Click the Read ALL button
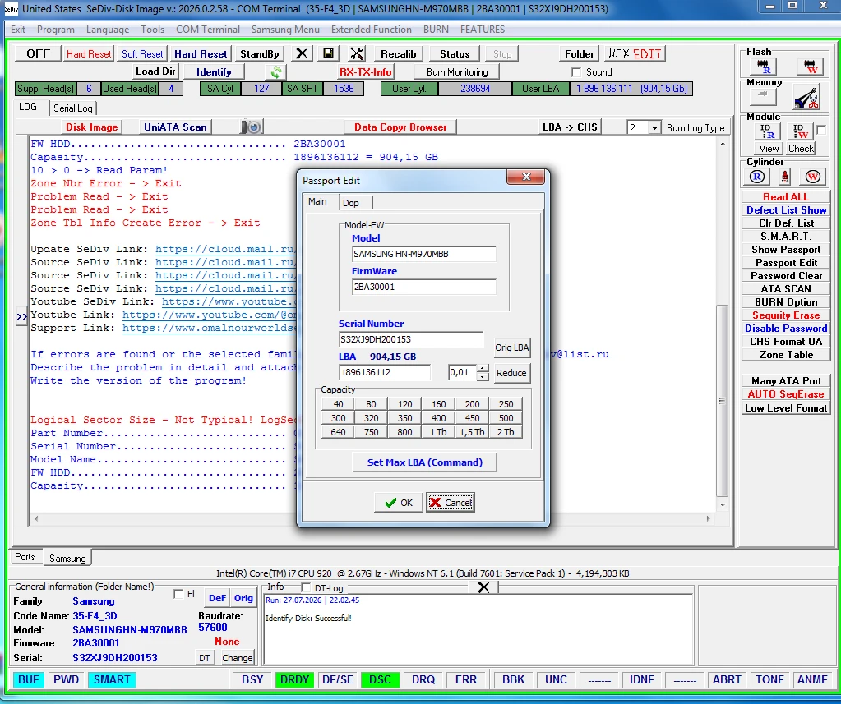 [786, 196]
